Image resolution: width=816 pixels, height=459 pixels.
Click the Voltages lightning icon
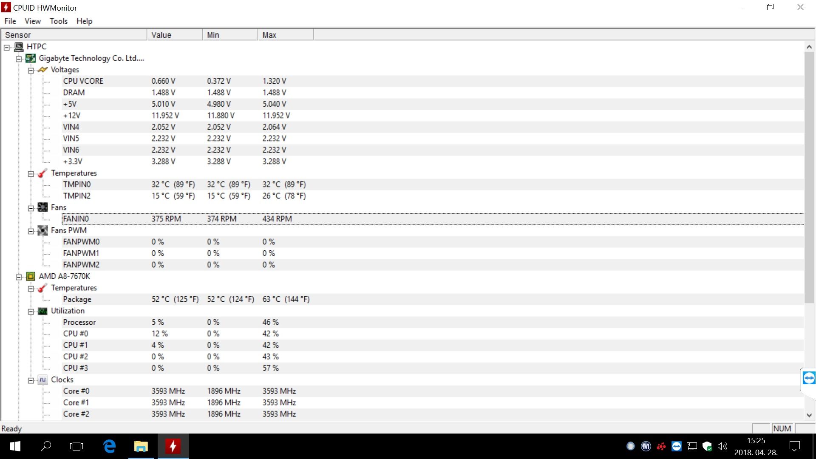(x=42, y=70)
